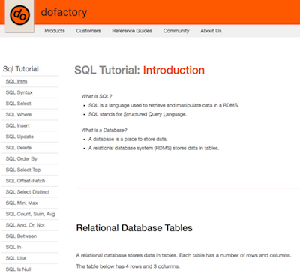This screenshot has width=300, height=274.
Task: Open the SQL Like lesson
Action: [16, 258]
